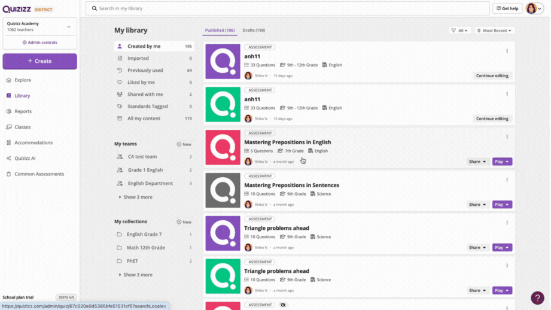Select Liked by me filter
The width and height of the screenshot is (551, 310).
click(x=154, y=82)
